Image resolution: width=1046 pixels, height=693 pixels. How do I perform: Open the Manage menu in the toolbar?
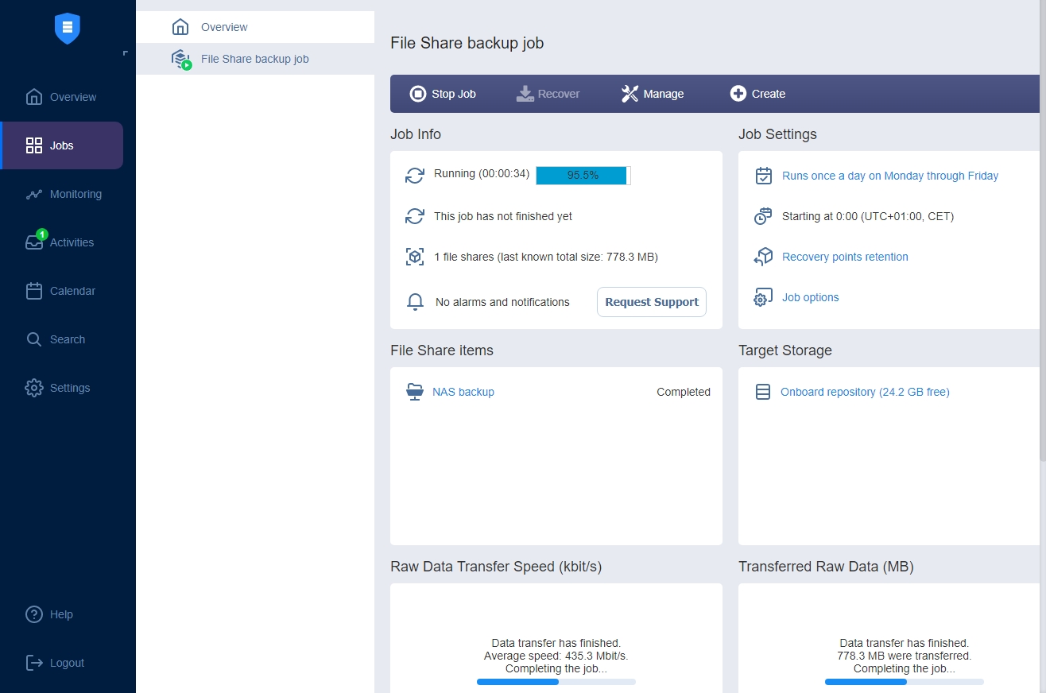click(x=652, y=93)
